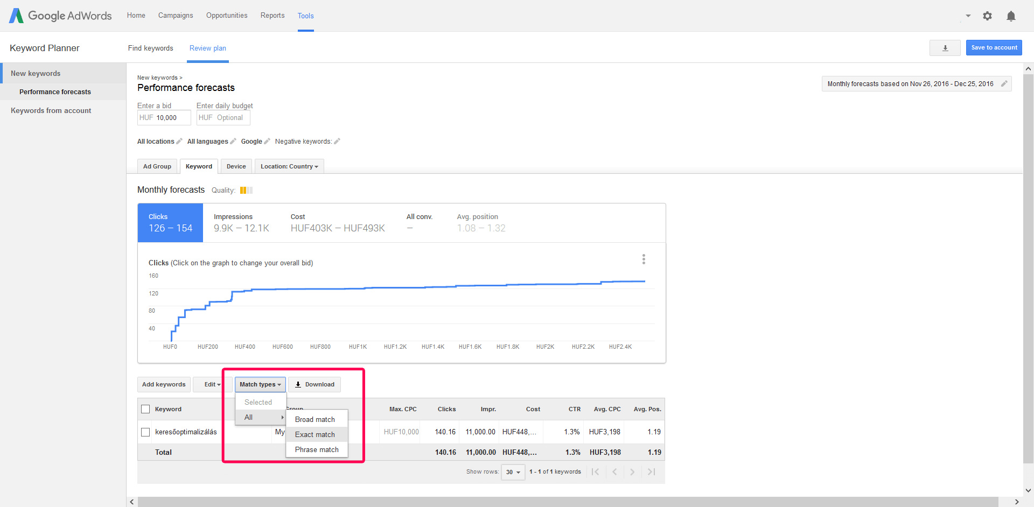Open the account dropdown arrow near gear

968,16
